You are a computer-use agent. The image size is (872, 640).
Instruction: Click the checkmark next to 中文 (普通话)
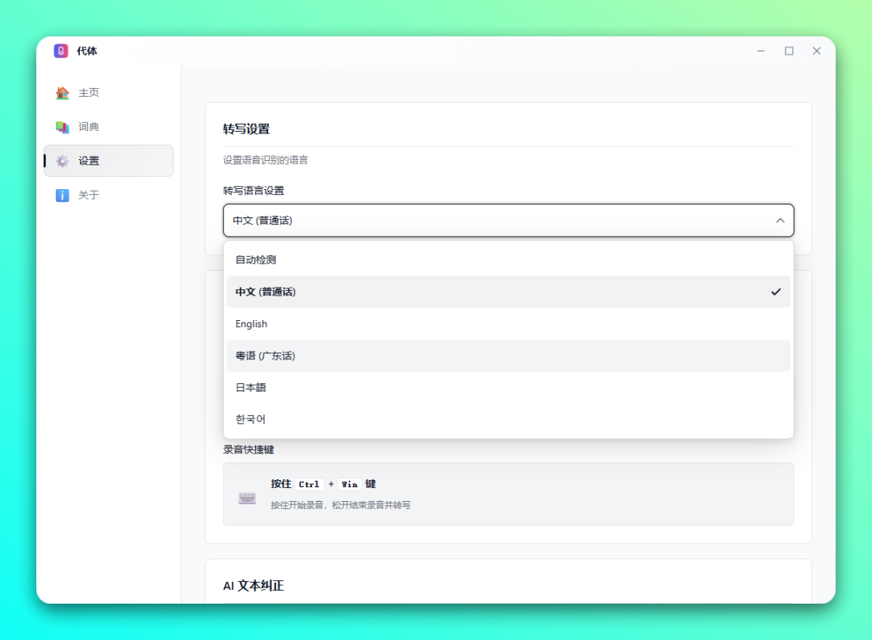[776, 292]
